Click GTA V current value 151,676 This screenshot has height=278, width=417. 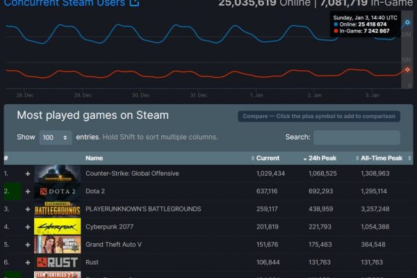click(268, 245)
